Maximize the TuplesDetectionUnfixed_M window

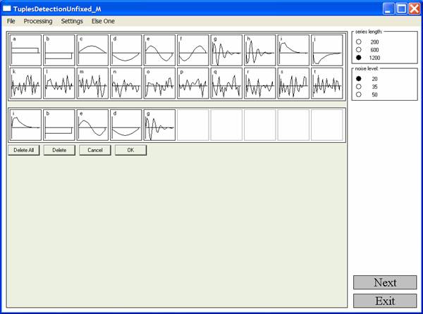click(x=401, y=8)
